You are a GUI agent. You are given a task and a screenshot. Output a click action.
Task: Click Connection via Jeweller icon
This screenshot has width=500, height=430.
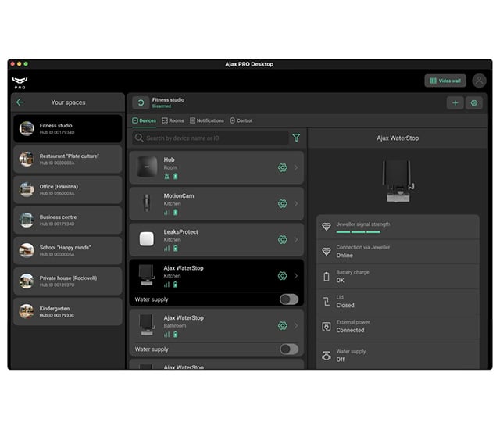click(x=327, y=252)
